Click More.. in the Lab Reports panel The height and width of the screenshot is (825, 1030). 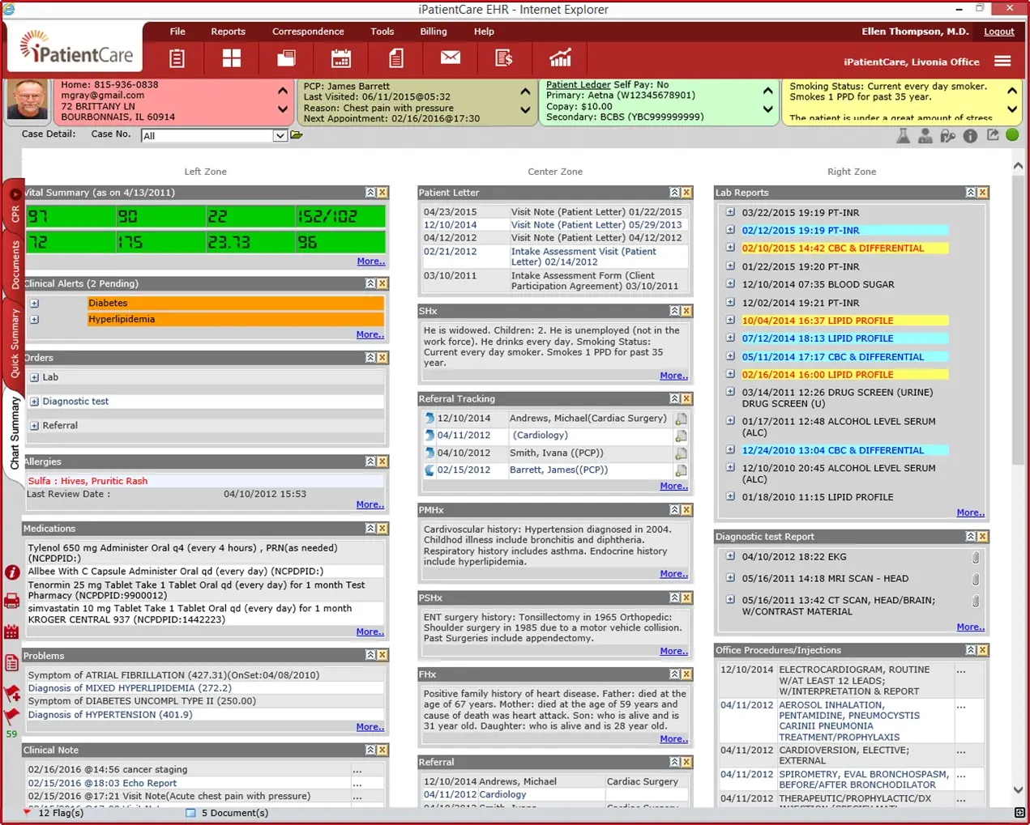coord(970,512)
